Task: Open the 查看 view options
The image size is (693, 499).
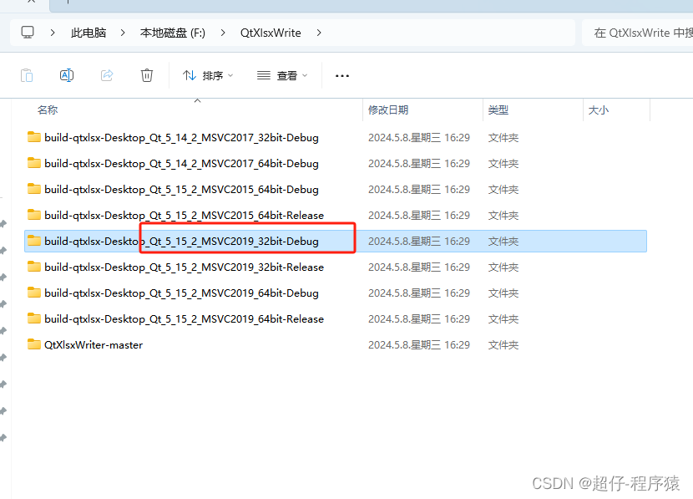Action: click(x=281, y=75)
